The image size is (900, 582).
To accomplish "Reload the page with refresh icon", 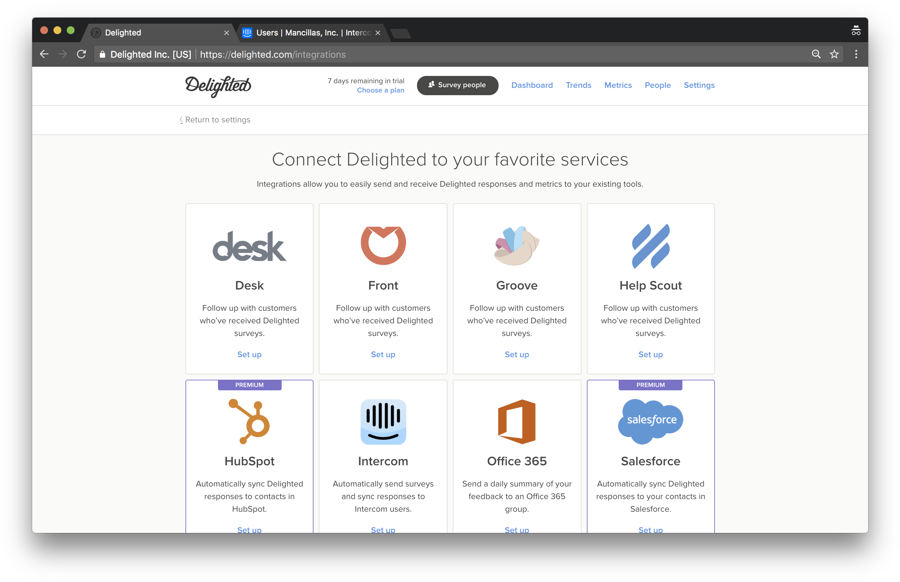I will click(x=81, y=54).
